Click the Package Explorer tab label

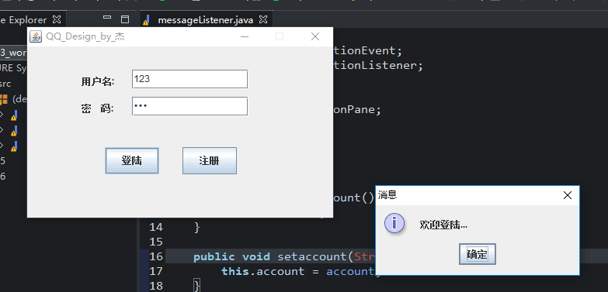click(23, 19)
